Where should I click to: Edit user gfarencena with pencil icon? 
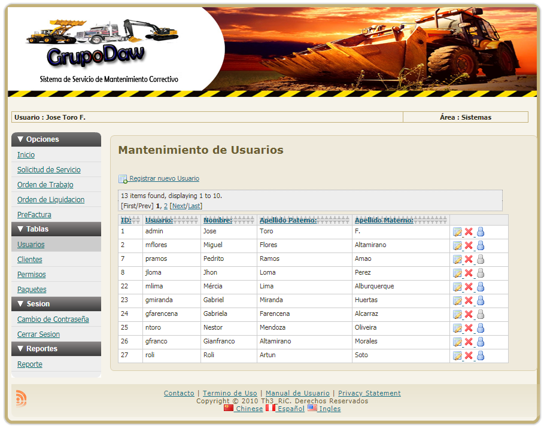tap(457, 315)
